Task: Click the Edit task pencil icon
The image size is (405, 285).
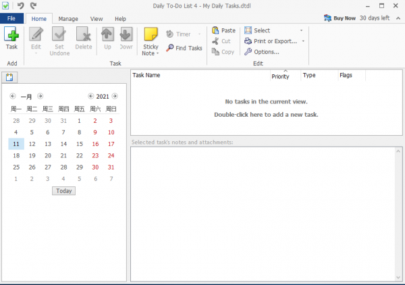Action: [x=36, y=34]
